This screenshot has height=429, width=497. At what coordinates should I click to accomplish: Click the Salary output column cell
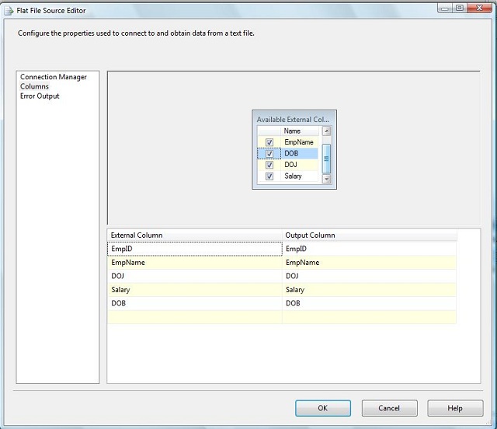pos(369,290)
